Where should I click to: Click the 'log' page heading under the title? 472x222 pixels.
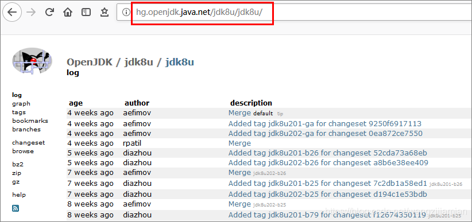pyautogui.click(x=72, y=73)
